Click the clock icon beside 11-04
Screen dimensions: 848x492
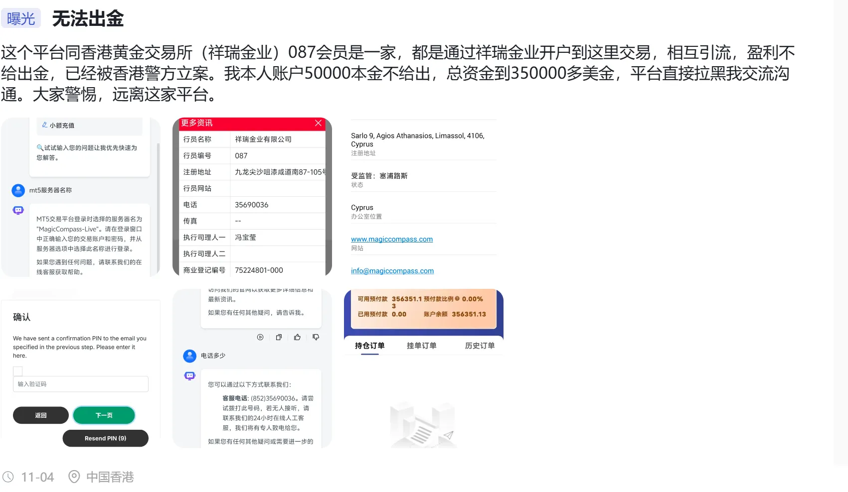pos(8,477)
